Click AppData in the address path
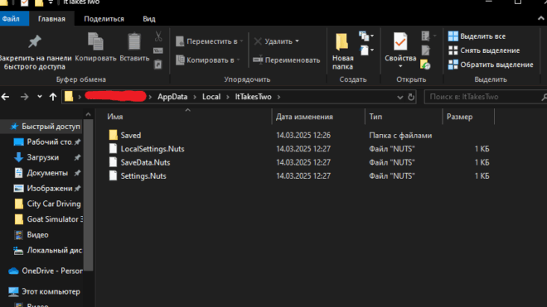 [x=172, y=97]
